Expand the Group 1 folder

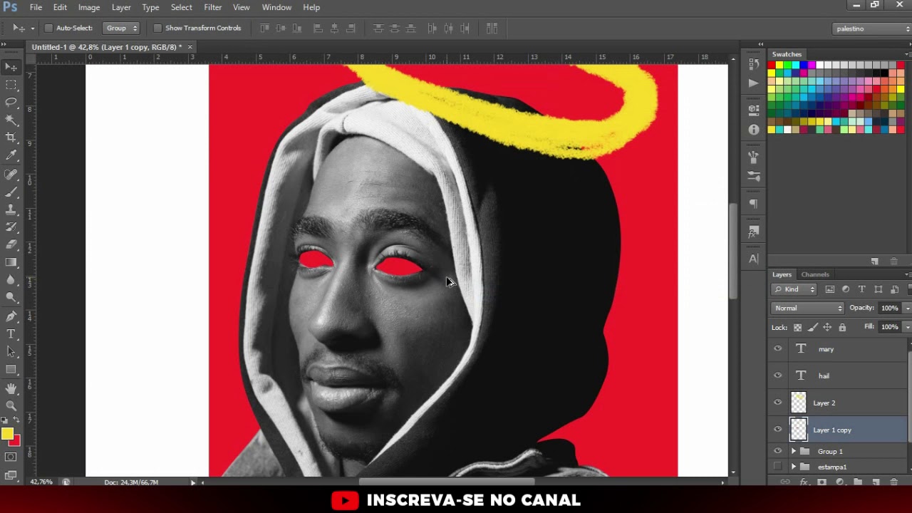pyautogui.click(x=794, y=451)
